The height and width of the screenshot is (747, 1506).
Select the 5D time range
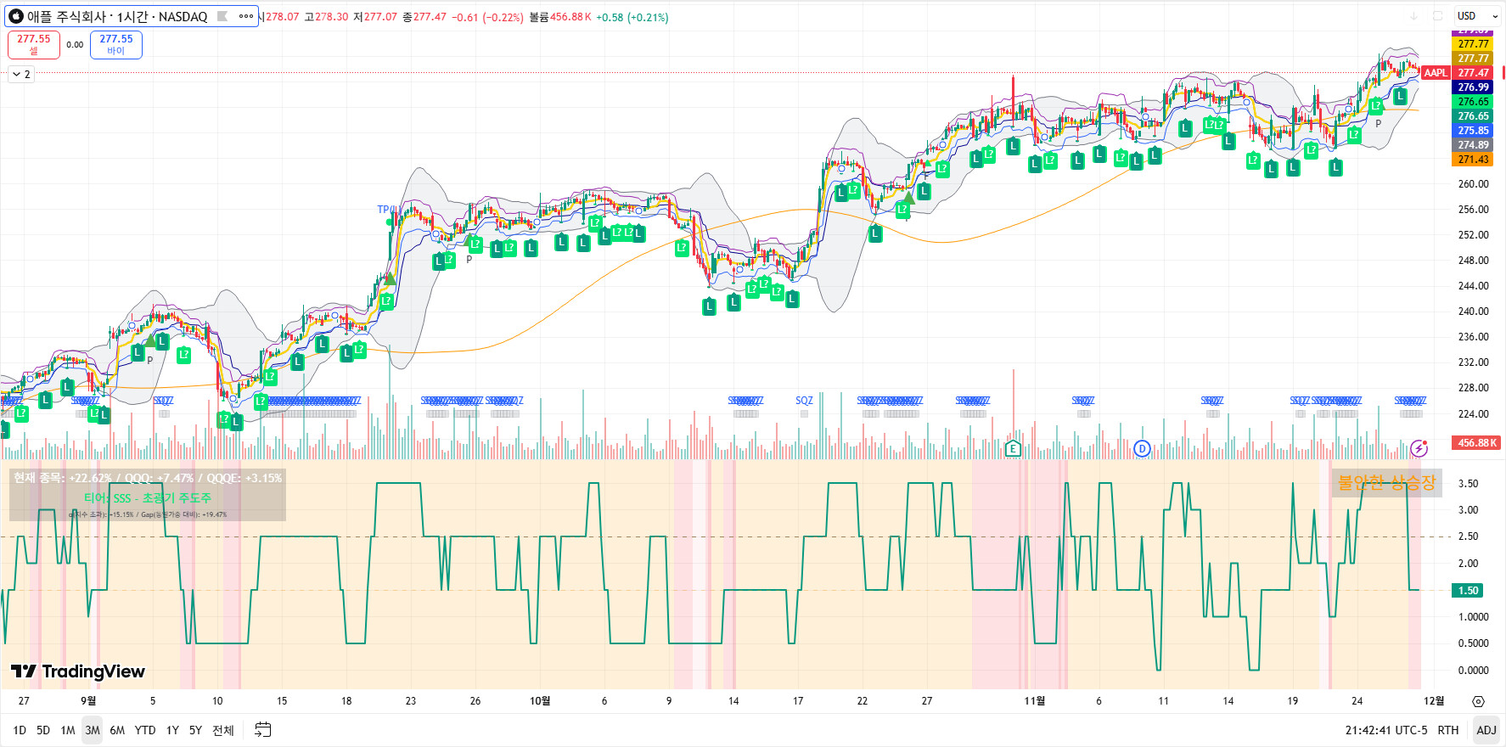coord(43,730)
